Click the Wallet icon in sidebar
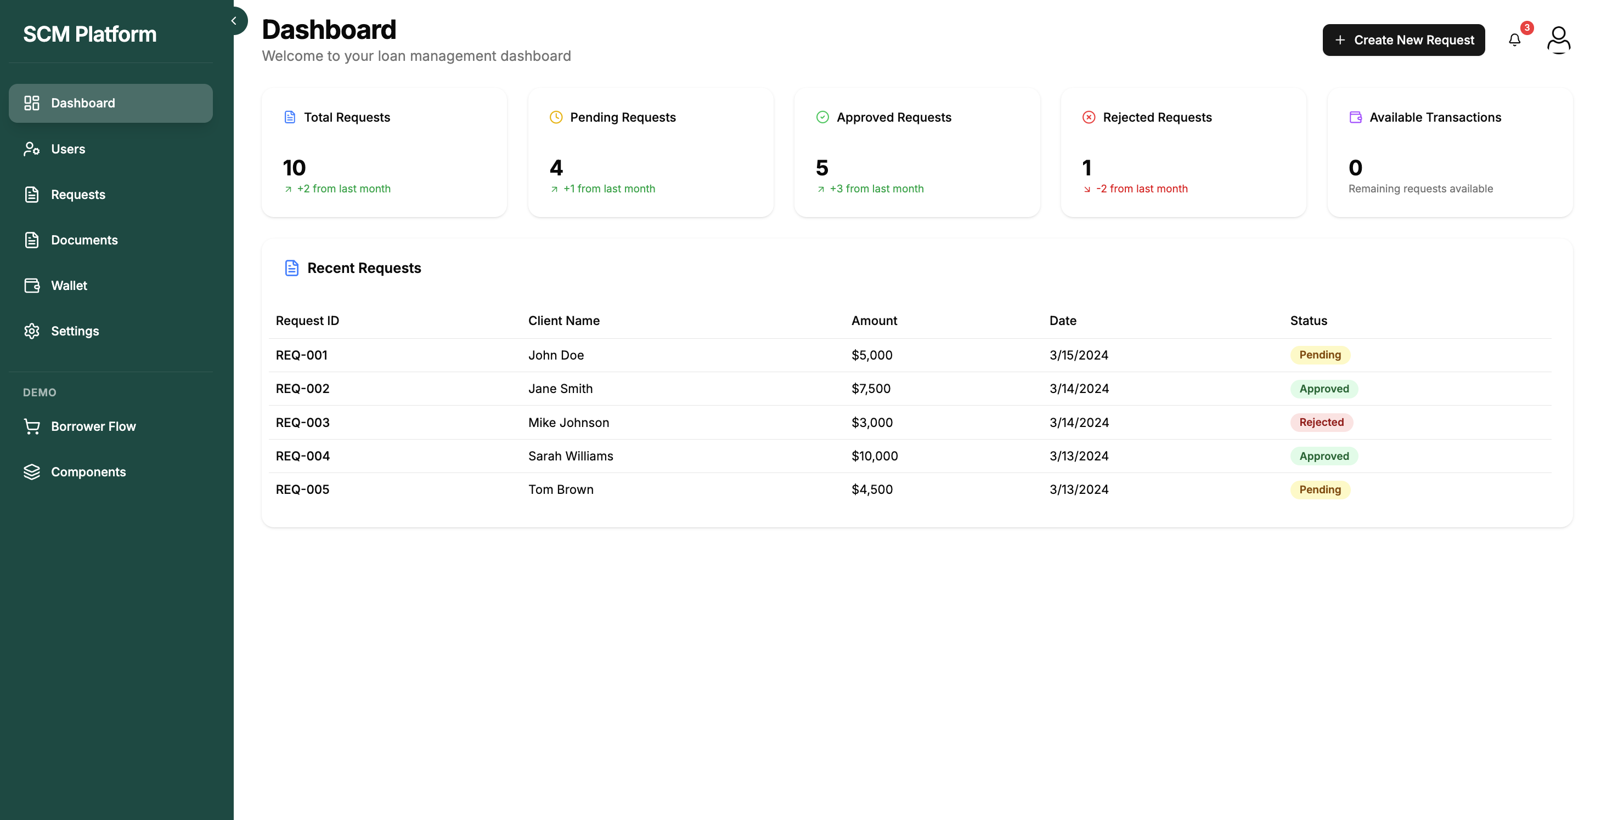 click(x=32, y=286)
